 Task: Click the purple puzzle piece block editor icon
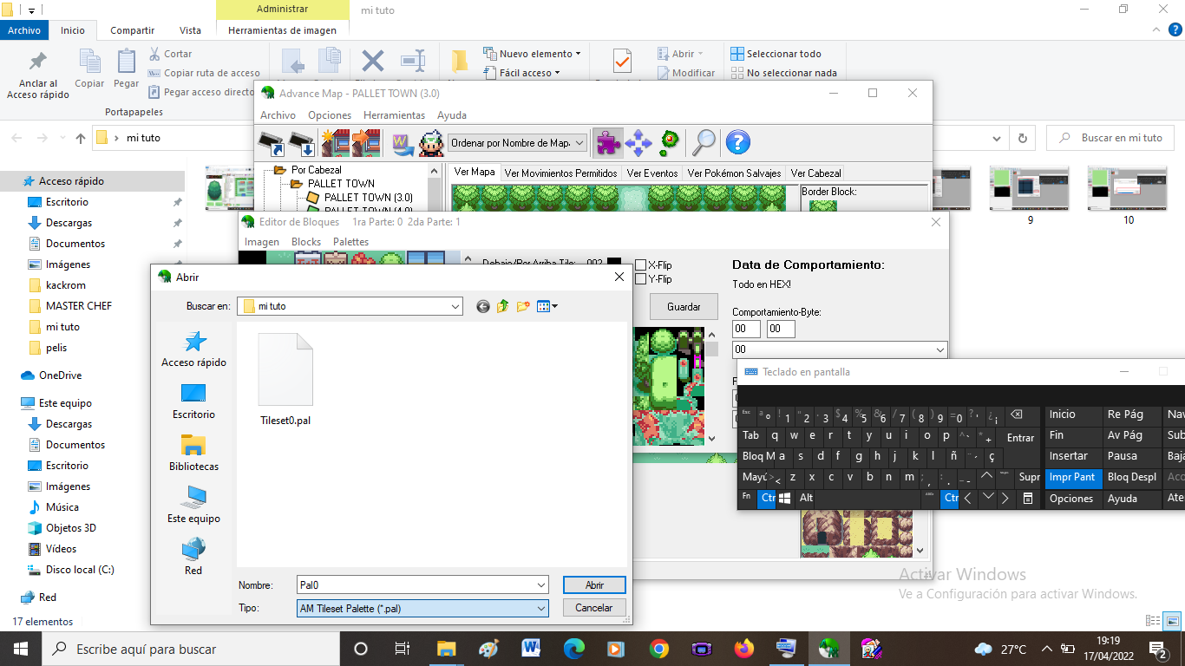click(608, 142)
